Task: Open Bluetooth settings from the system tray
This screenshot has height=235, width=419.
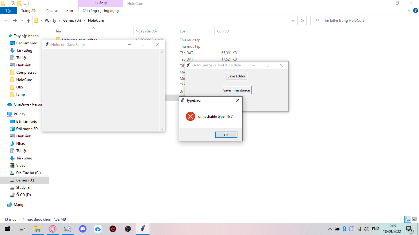Action: [x=344, y=229]
